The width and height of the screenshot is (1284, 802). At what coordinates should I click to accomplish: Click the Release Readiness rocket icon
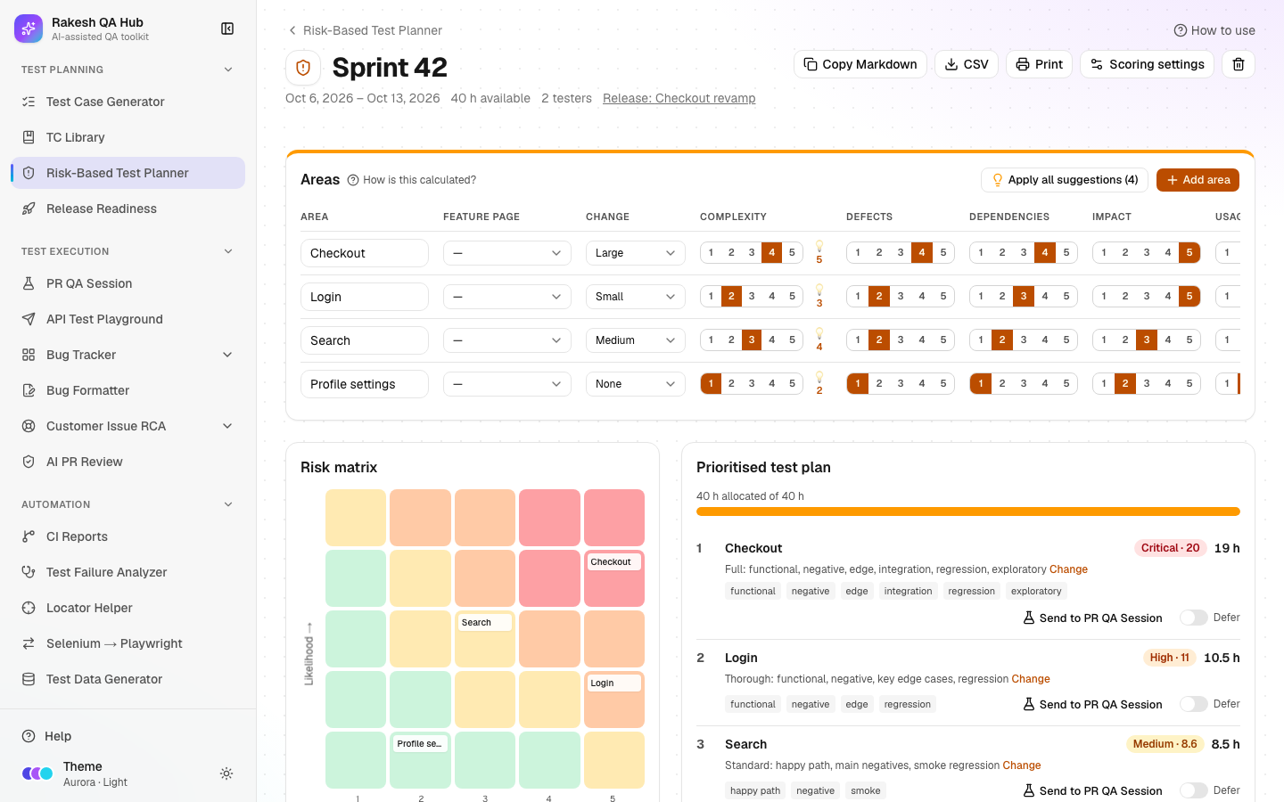click(x=29, y=209)
